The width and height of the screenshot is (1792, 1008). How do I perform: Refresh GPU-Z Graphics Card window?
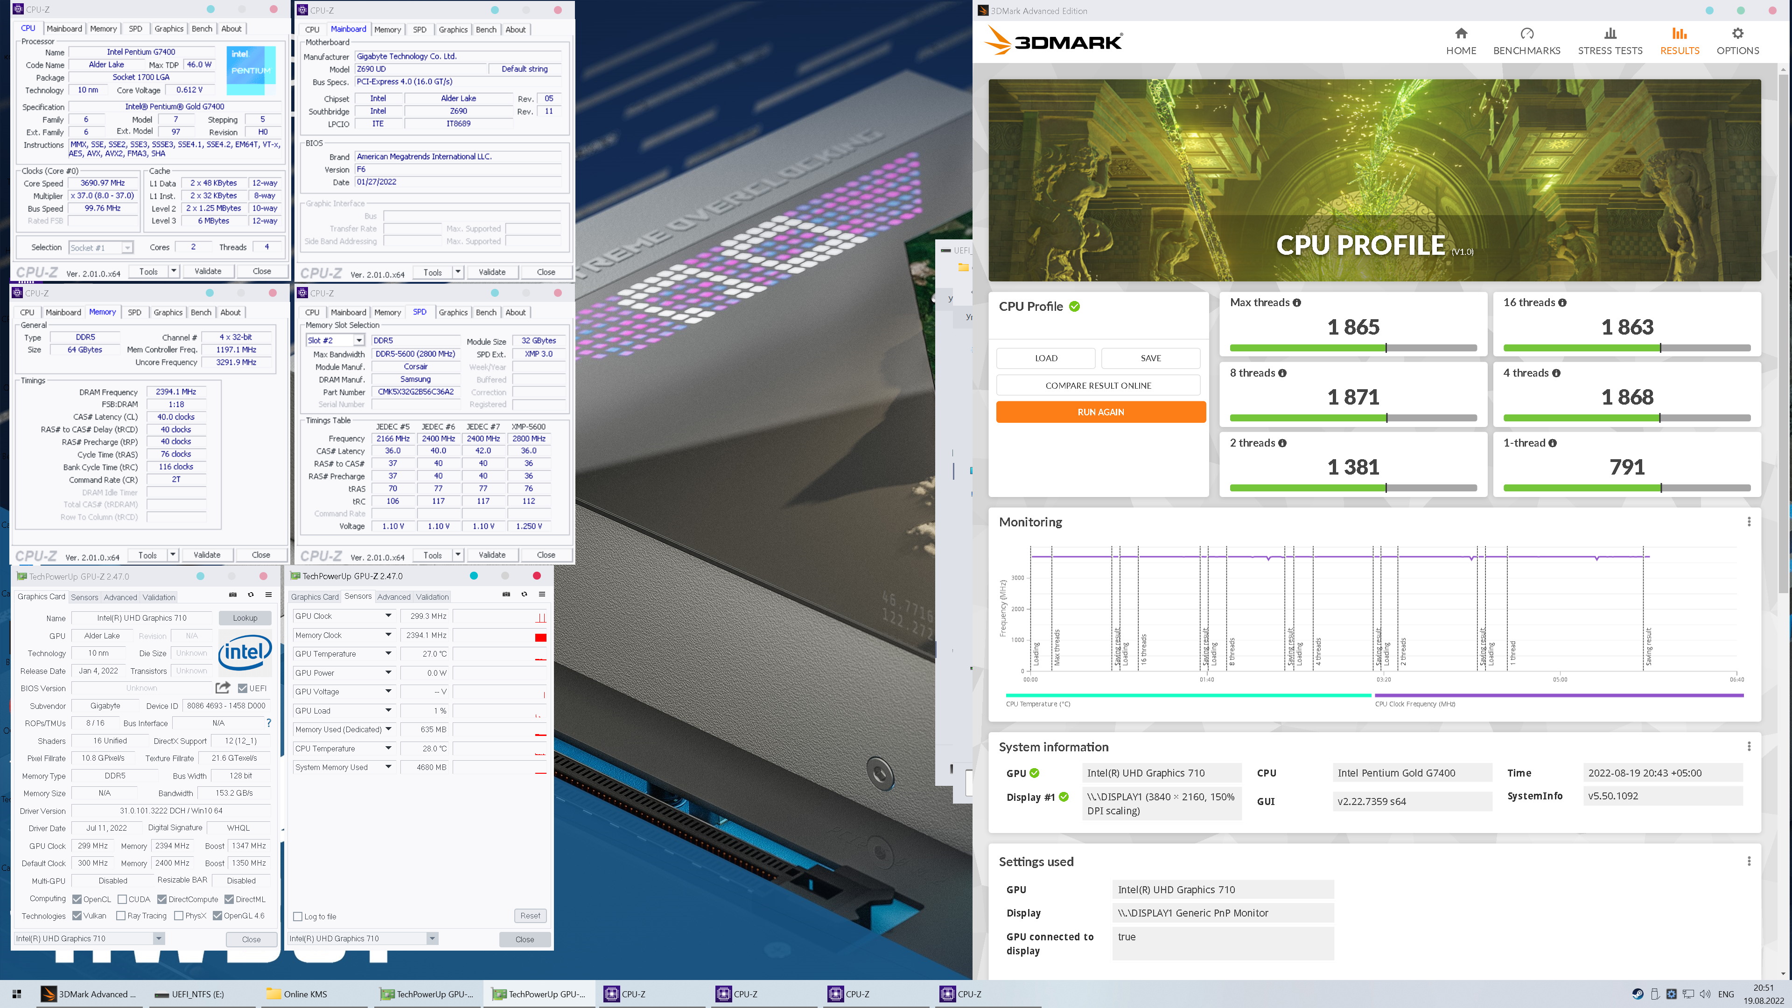coord(251,595)
